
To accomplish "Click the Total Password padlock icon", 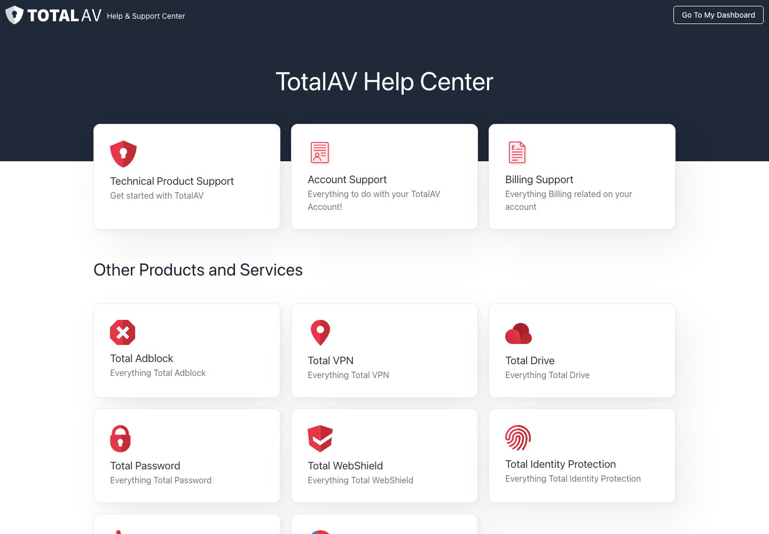I will tap(120, 438).
